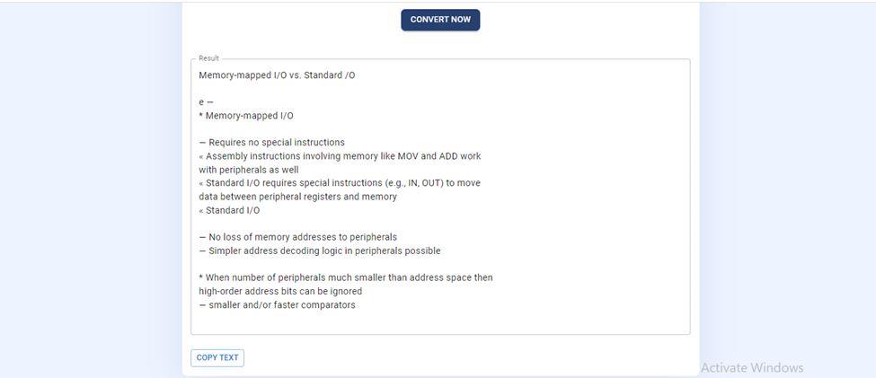
Task: Click the short '« Standard I/O' line
Action: pyautogui.click(x=230, y=210)
